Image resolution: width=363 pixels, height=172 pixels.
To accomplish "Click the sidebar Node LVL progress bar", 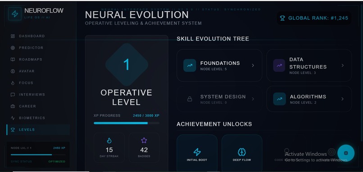I will (38, 154).
